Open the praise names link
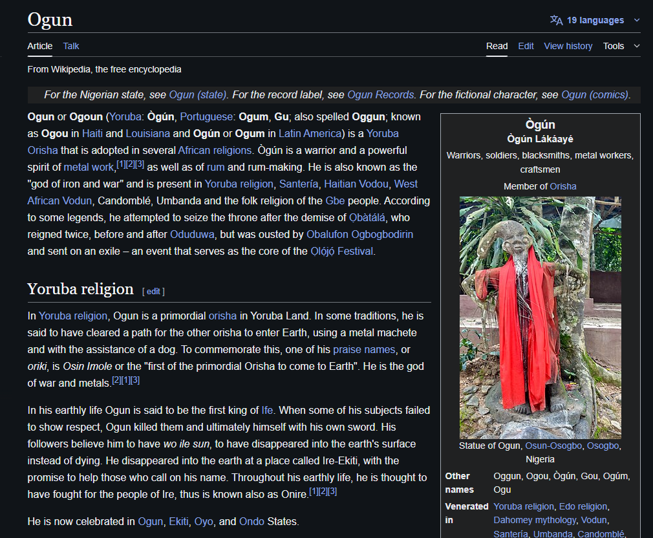This screenshot has width=653, height=538. coord(364,349)
